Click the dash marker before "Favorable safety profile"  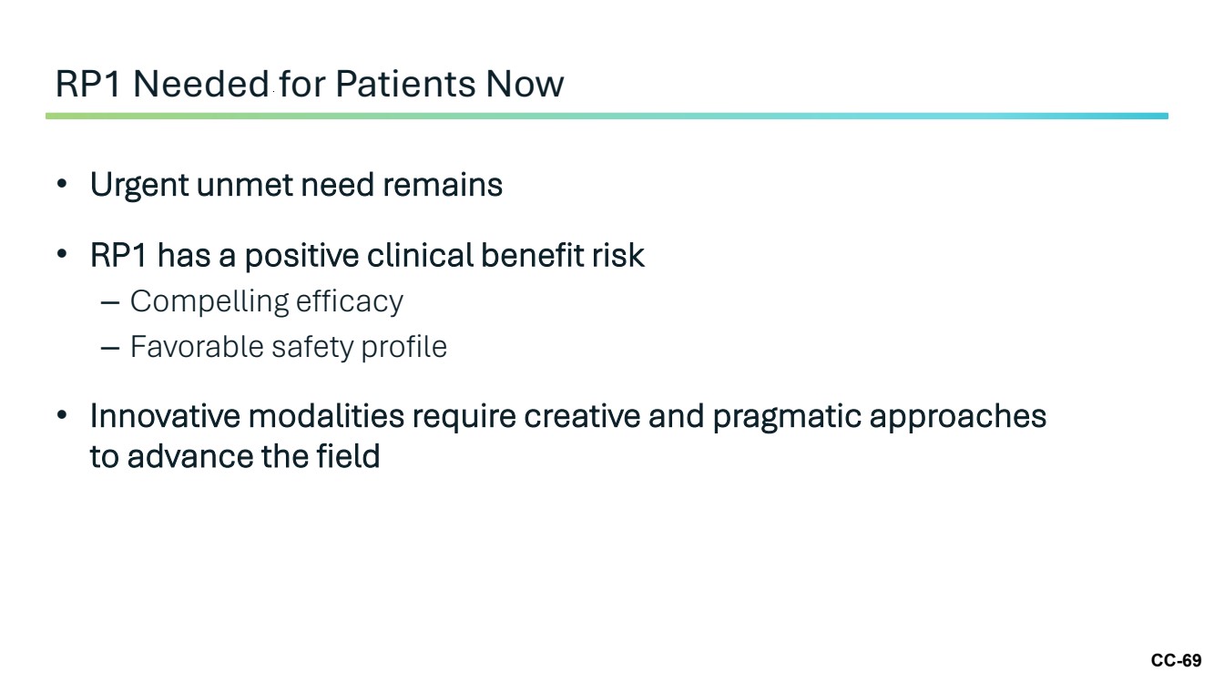(x=110, y=349)
